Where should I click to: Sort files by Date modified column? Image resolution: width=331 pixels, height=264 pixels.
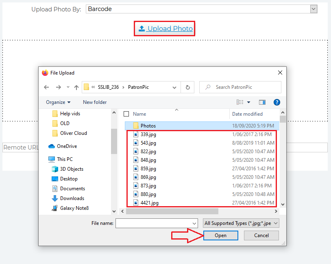pyautogui.click(x=247, y=114)
